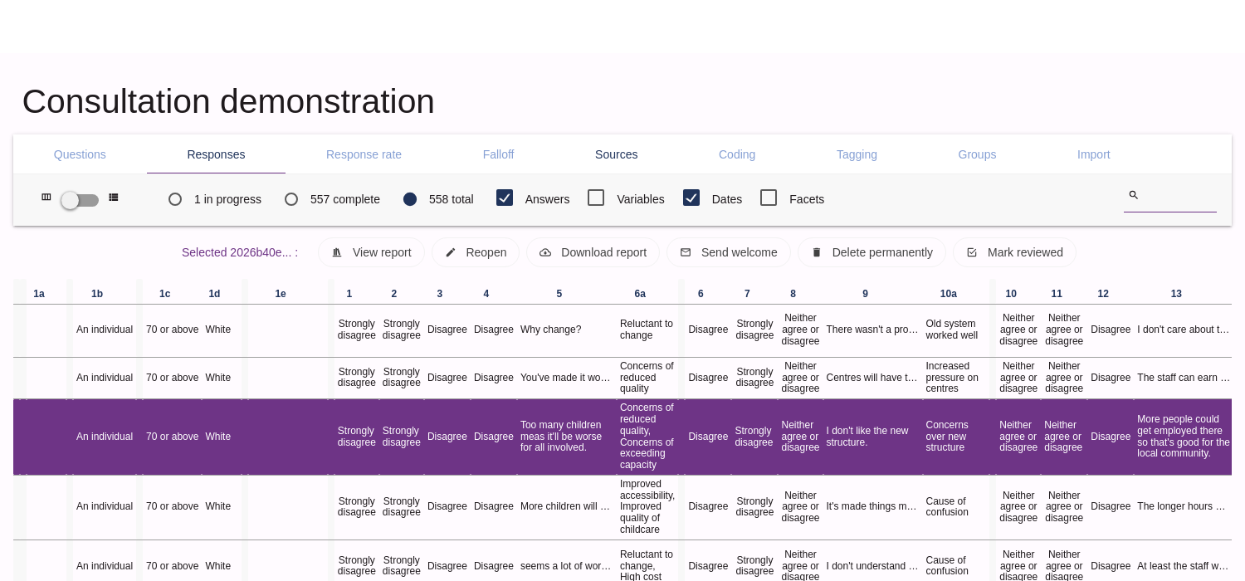
Task: Click 'Reluctant to change' cell in first row
Action: tap(647, 330)
